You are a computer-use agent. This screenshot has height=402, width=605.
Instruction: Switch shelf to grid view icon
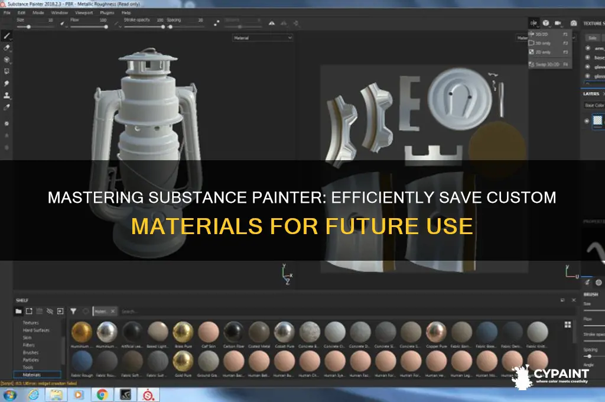pyautogui.click(x=568, y=325)
